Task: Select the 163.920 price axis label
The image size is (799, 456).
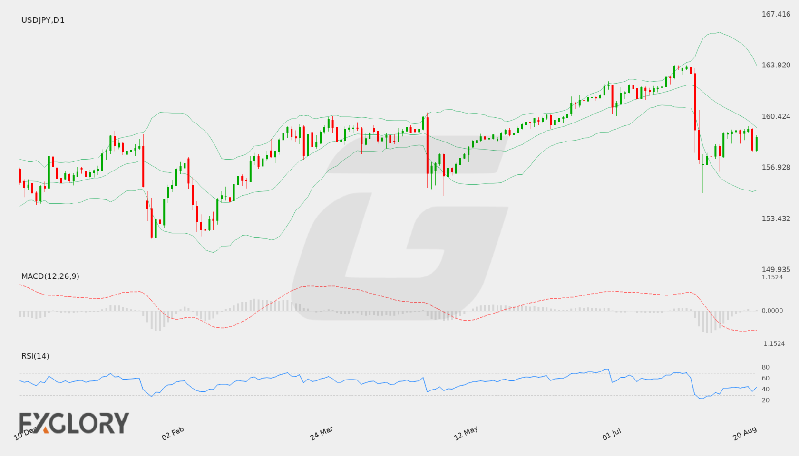Action: 776,65
